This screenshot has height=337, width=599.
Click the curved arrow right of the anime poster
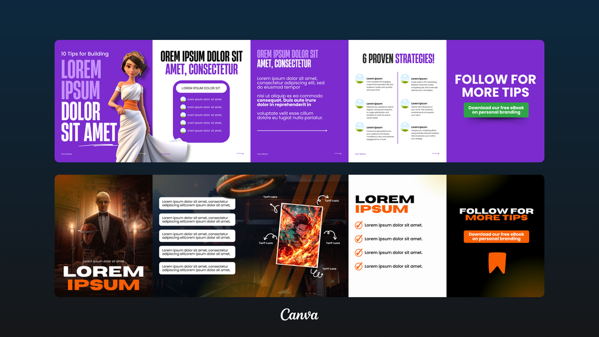pos(330,234)
